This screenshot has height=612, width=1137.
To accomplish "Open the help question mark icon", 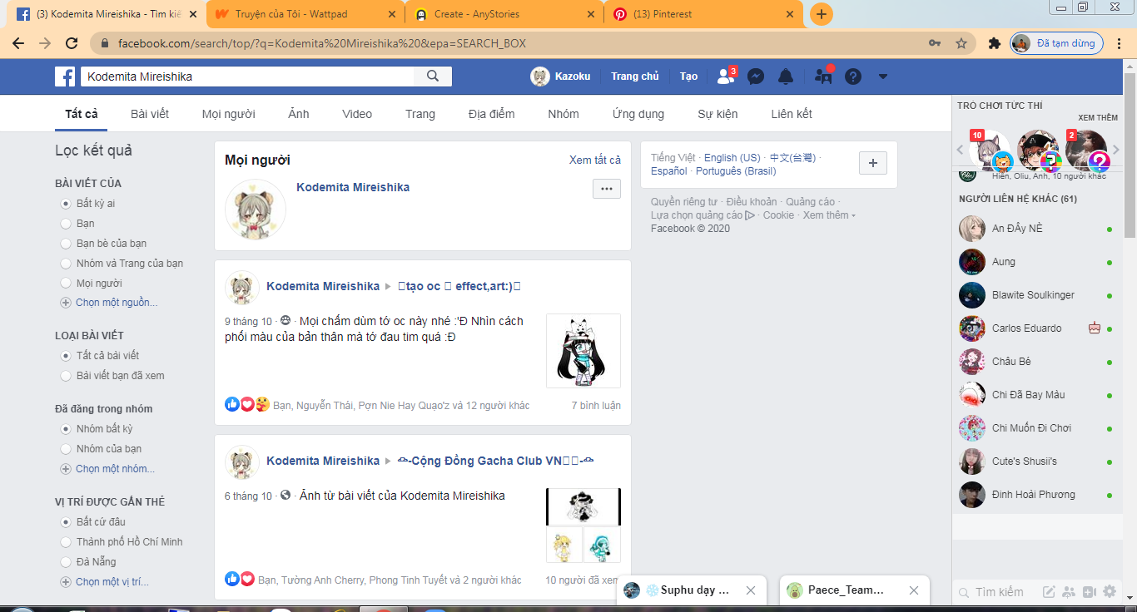I will [x=853, y=76].
